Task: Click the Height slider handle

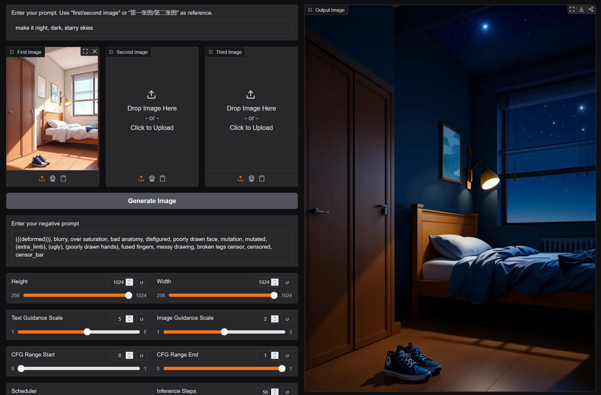Action: pos(129,295)
